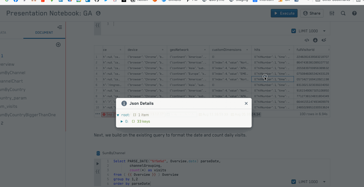Open ellipsis menu in table footer
Image resolution: width=364 pixels, height=187 pixels.
[x=97, y=114]
